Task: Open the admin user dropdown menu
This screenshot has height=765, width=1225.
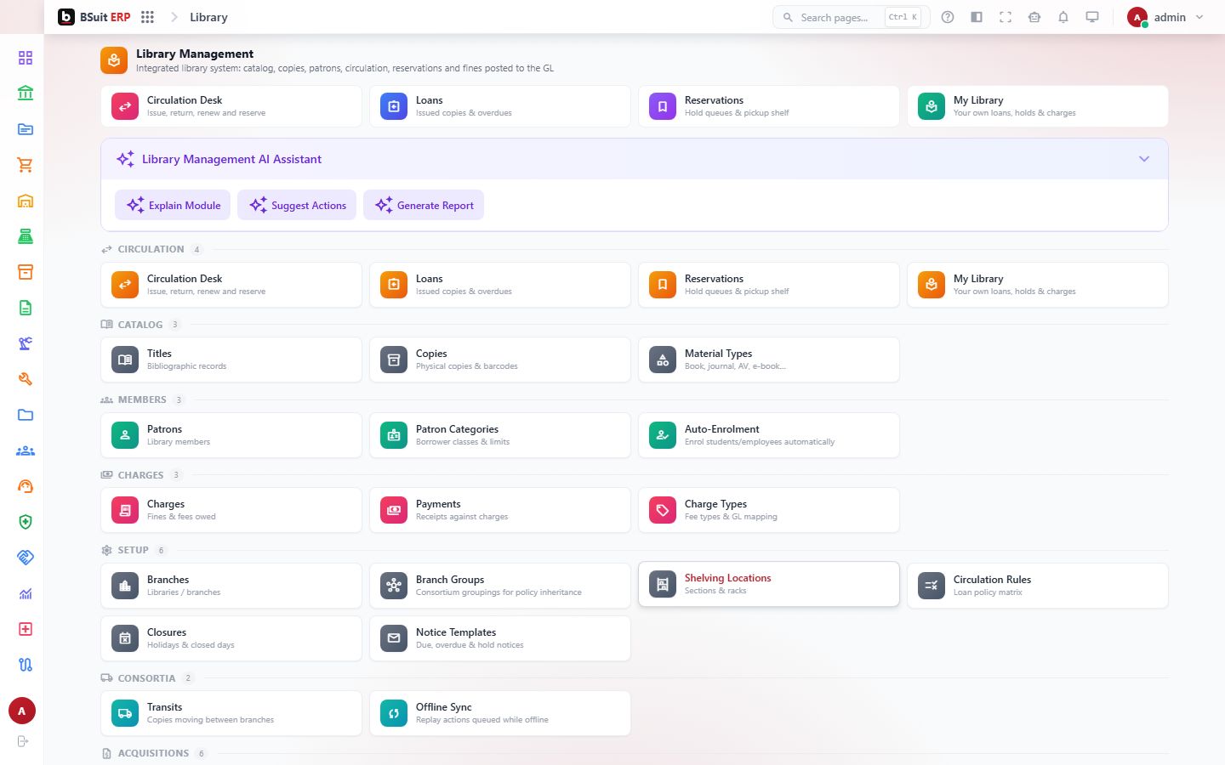Action: (x=1165, y=17)
